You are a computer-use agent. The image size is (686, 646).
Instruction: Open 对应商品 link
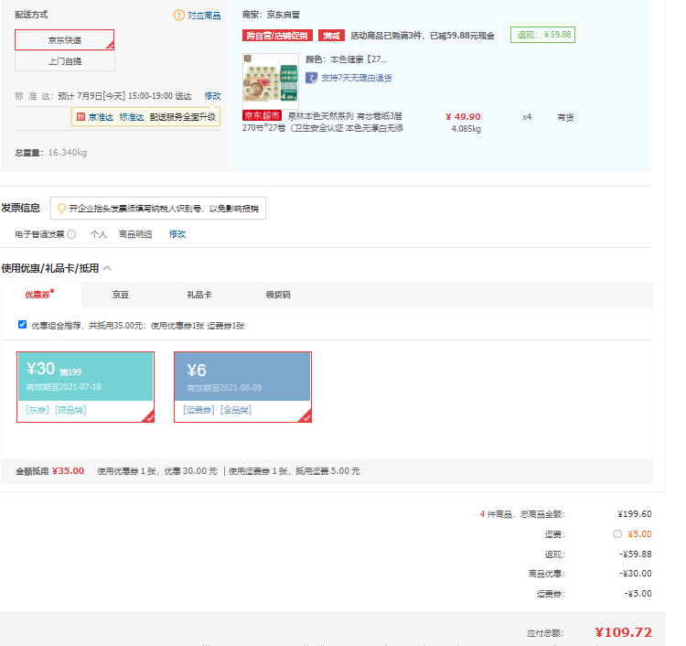pyautogui.click(x=204, y=16)
